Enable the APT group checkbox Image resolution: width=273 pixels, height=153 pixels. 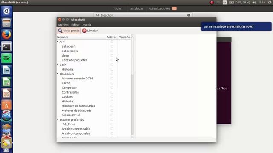(112, 42)
